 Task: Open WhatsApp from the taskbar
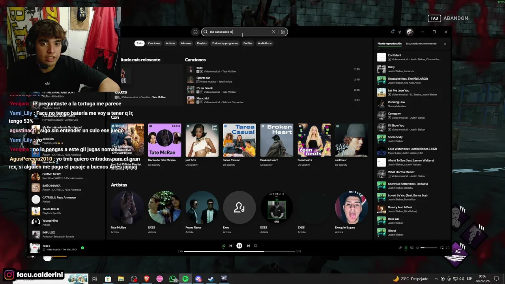pos(172,279)
